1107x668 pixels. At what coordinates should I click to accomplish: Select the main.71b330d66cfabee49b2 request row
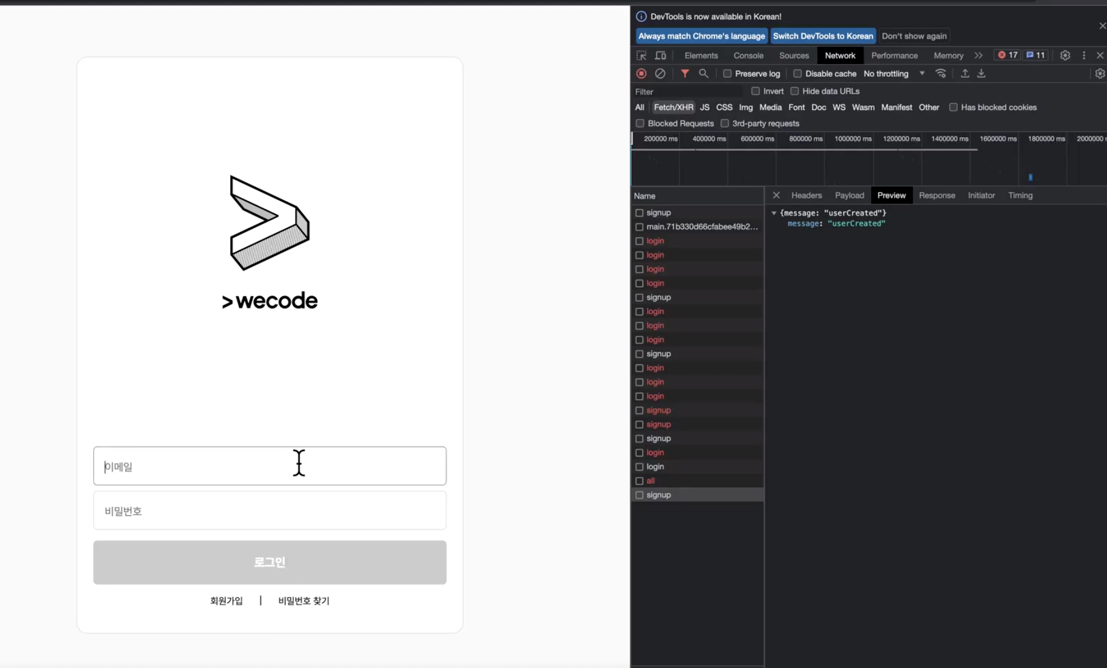tap(697, 227)
